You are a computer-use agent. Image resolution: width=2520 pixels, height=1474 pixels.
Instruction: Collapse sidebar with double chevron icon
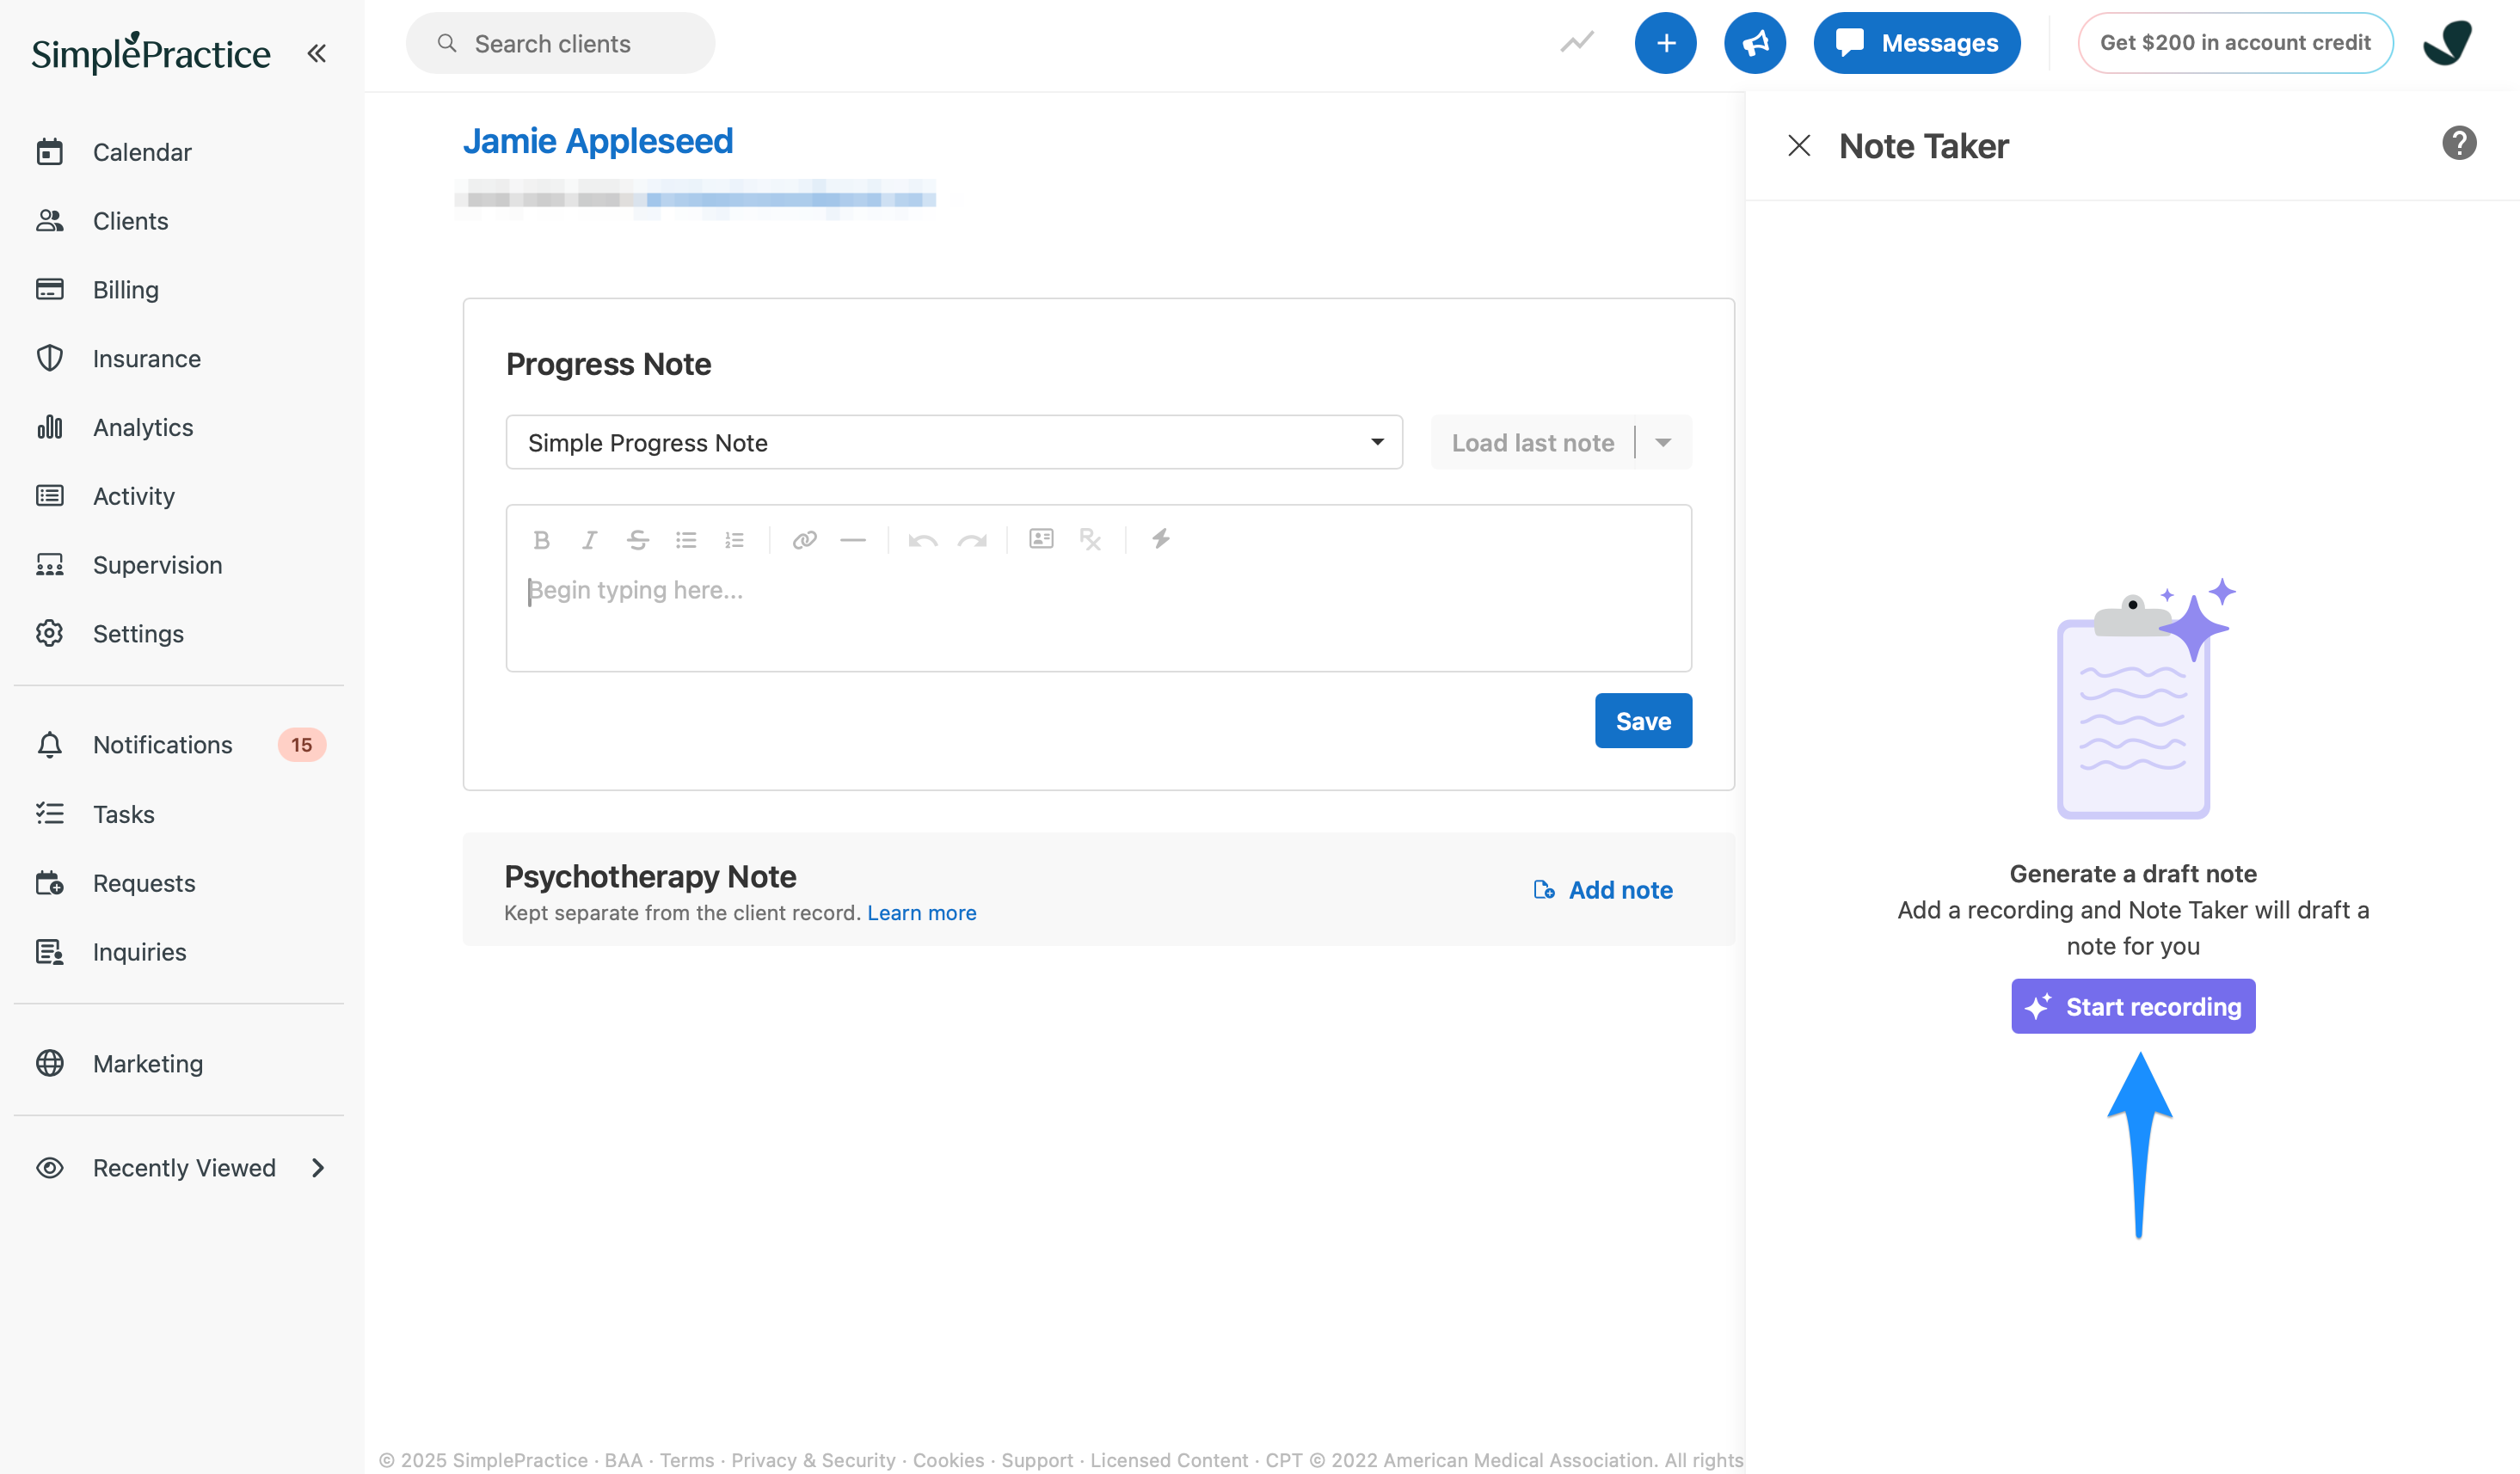tap(317, 53)
